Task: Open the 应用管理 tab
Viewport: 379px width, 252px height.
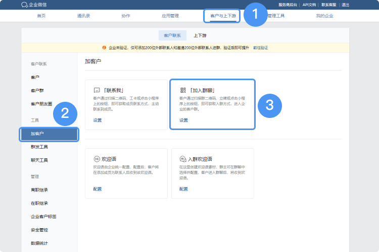Action: (x=170, y=16)
